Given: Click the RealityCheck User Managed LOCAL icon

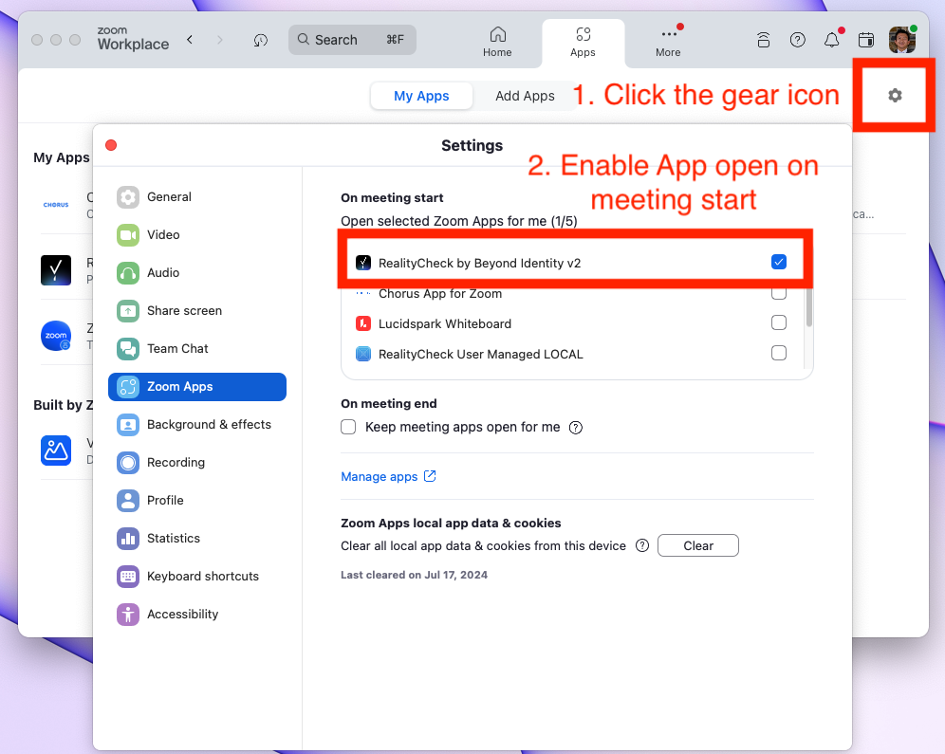Looking at the screenshot, I should point(362,354).
